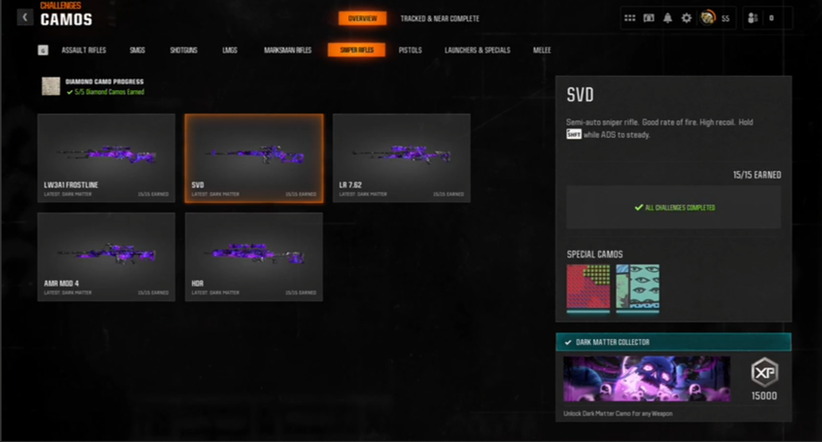The height and width of the screenshot is (442, 822).
Task: Open the map icon in top bar
Action: point(649,18)
